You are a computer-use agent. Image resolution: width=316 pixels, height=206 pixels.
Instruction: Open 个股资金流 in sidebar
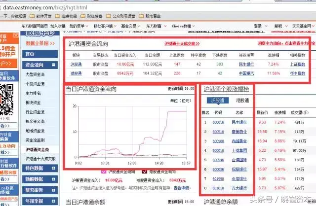coord(35,84)
